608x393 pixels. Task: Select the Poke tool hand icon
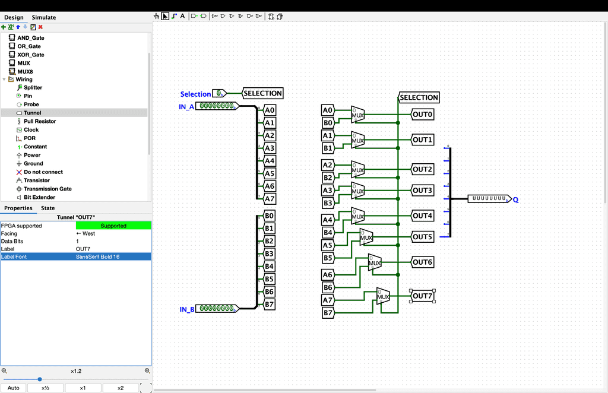157,16
